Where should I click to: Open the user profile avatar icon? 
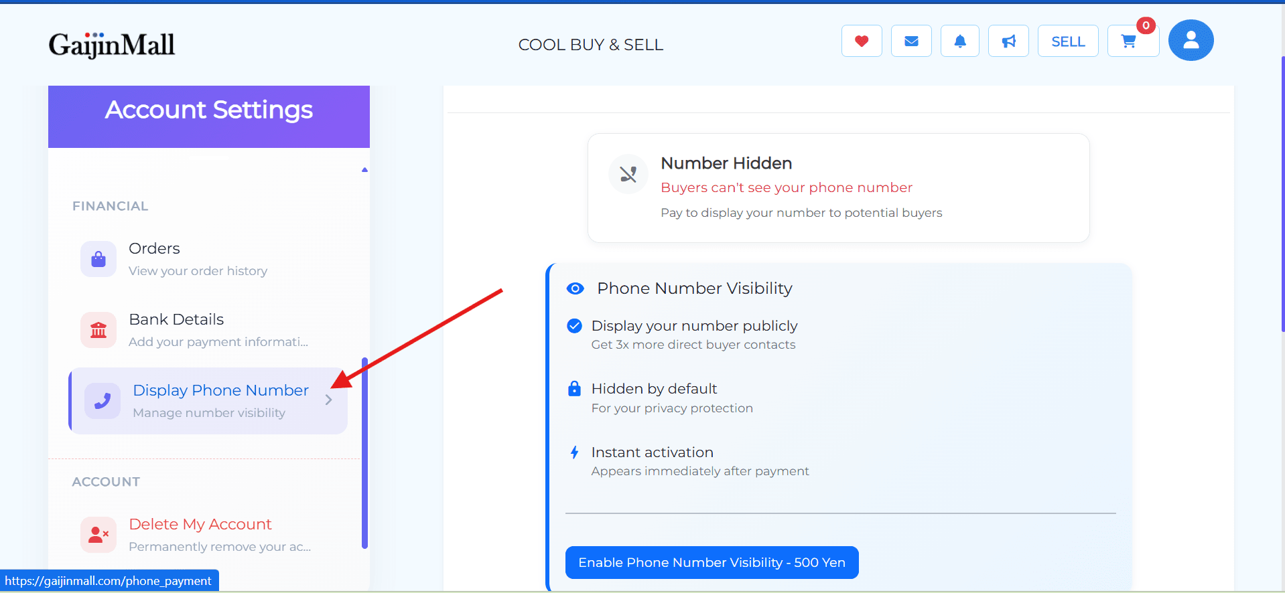(1191, 40)
